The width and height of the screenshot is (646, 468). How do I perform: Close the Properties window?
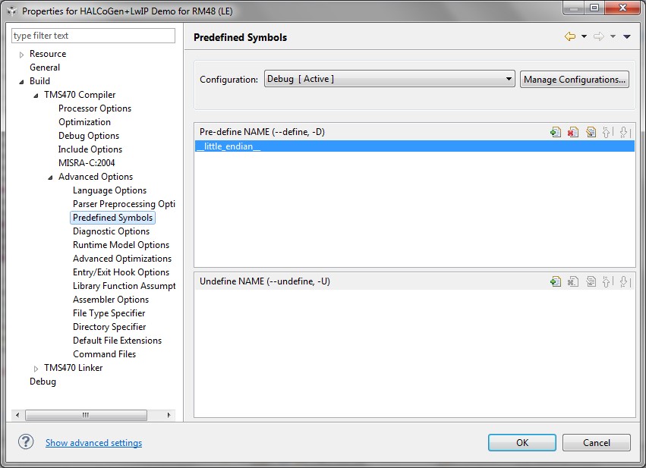(x=622, y=8)
